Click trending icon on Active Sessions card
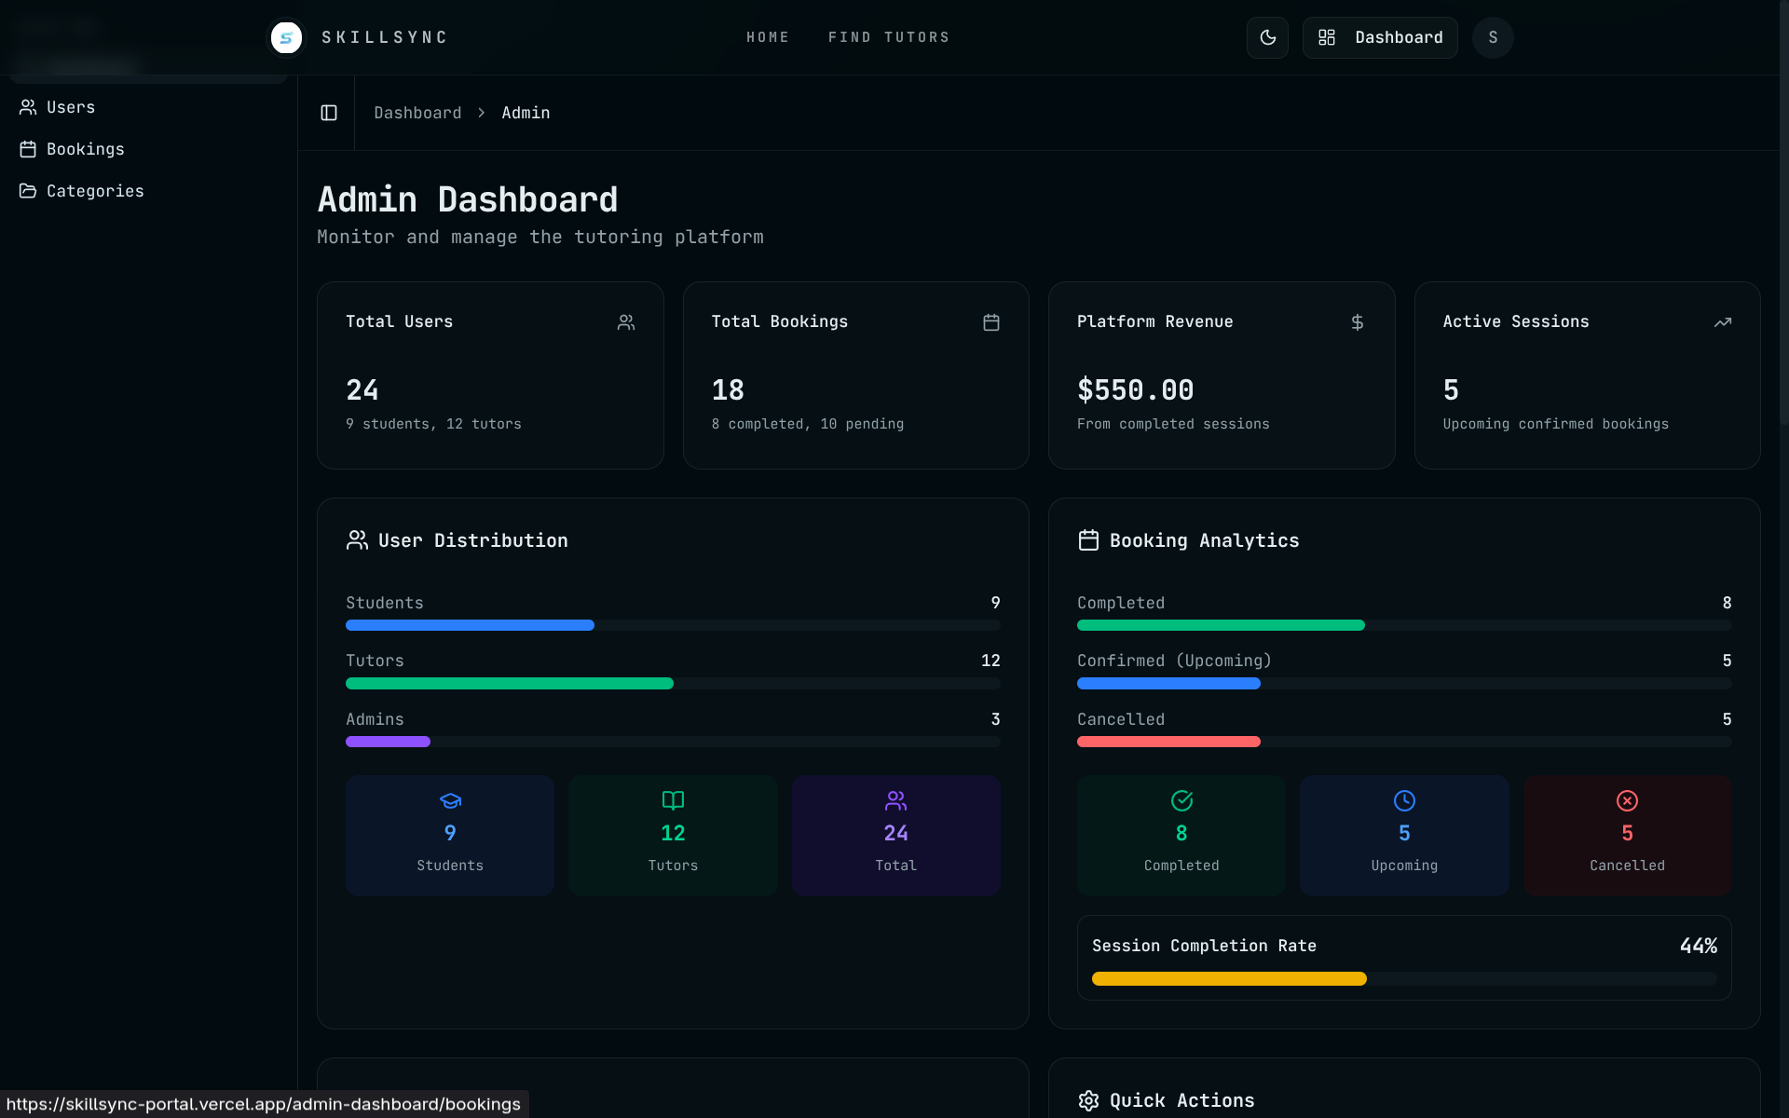Screen dimensions: 1789x1118 1723,322
